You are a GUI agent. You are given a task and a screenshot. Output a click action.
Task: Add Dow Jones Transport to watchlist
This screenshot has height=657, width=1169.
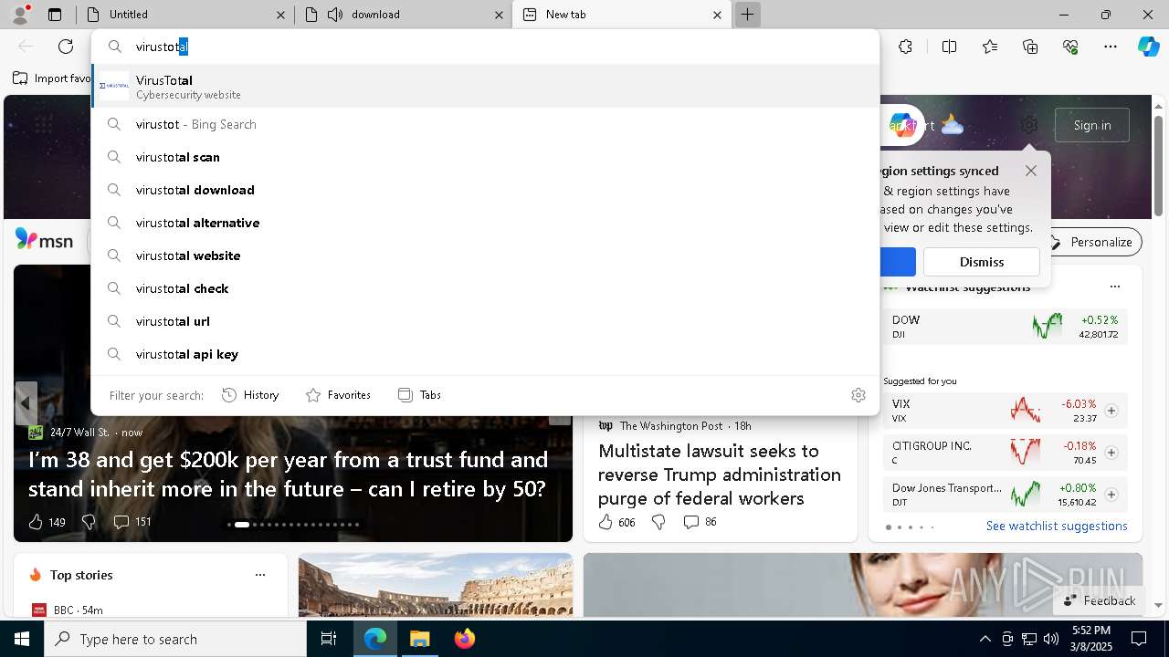point(1111,495)
